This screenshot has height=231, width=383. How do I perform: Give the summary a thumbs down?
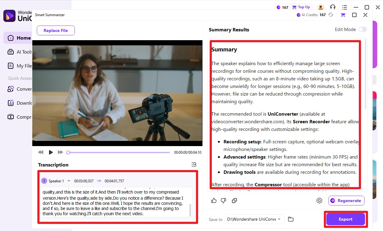pos(223,201)
